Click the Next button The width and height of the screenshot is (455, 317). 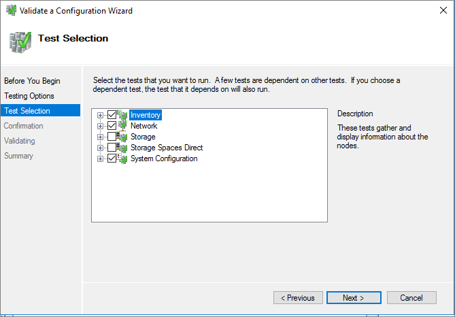tap(354, 298)
